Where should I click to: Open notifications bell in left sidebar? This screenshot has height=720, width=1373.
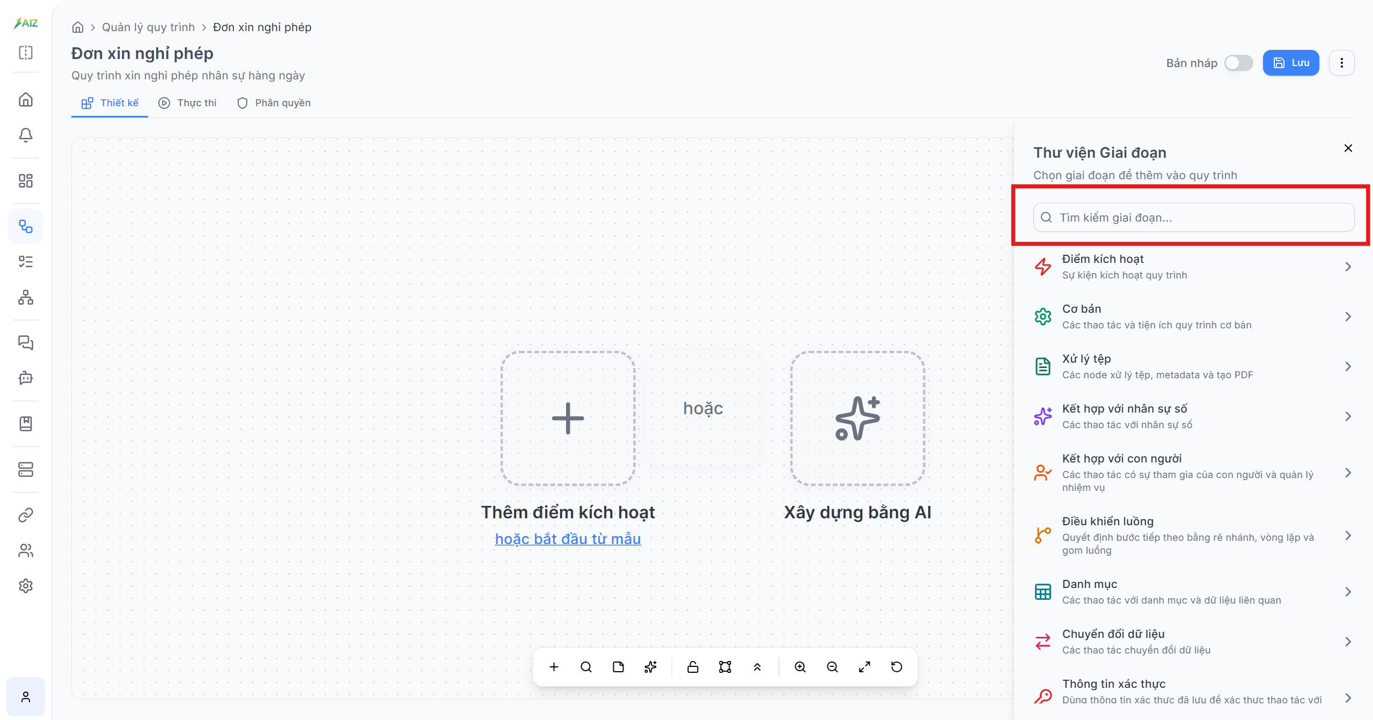26,135
